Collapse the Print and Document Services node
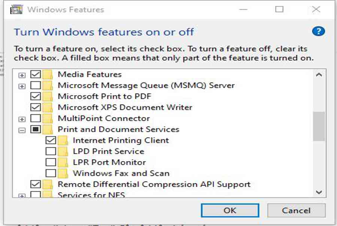The image size is (337, 226). [22, 130]
